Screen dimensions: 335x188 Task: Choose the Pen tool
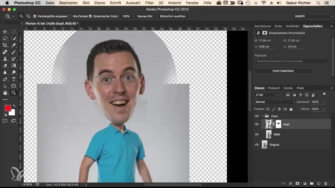5,79
